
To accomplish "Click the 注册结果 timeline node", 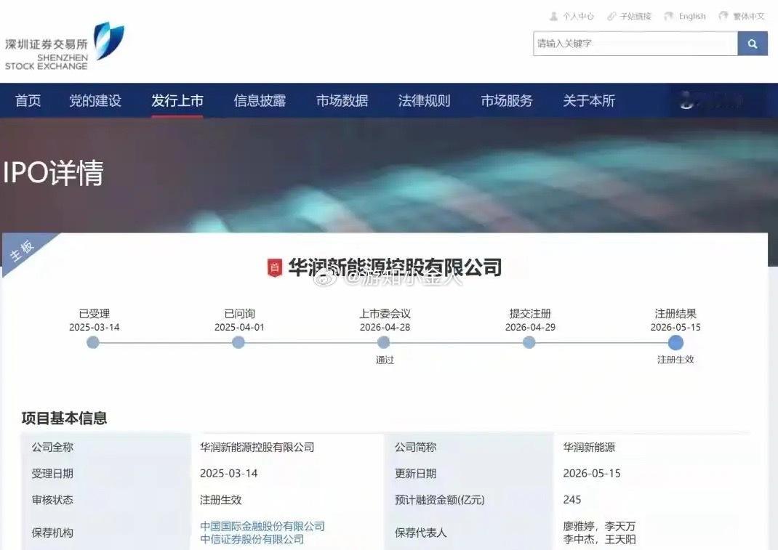I will pos(675,342).
